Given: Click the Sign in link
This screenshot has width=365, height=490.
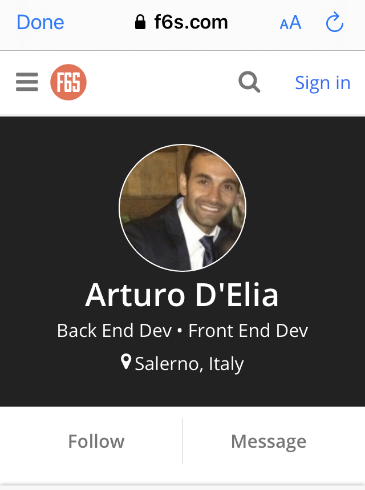Looking at the screenshot, I should 323,83.
